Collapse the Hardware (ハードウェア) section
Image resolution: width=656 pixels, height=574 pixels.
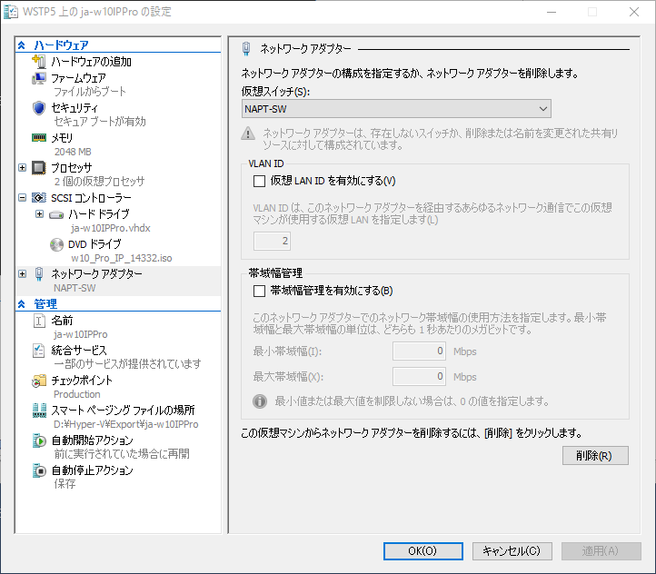(22, 45)
